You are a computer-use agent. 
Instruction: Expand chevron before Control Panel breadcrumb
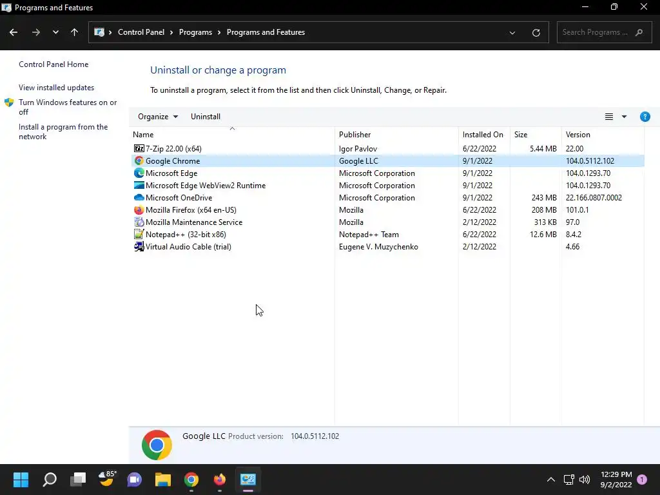pyautogui.click(x=110, y=32)
